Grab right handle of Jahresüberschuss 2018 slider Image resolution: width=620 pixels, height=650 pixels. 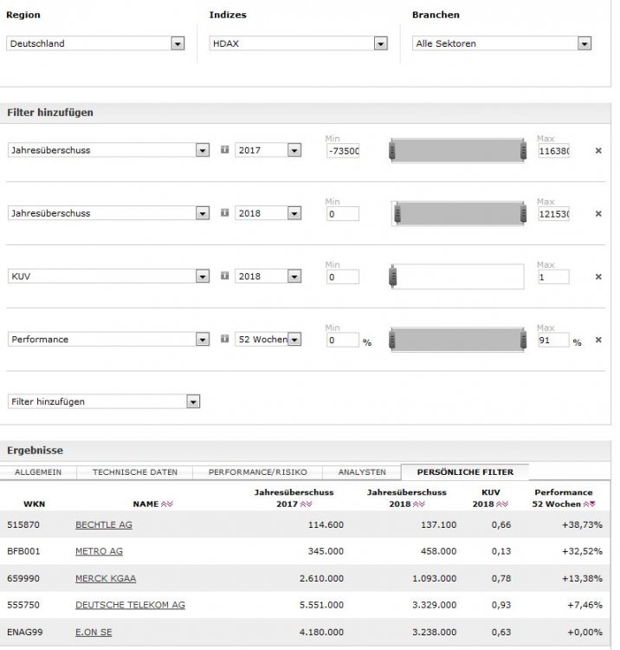[524, 214]
